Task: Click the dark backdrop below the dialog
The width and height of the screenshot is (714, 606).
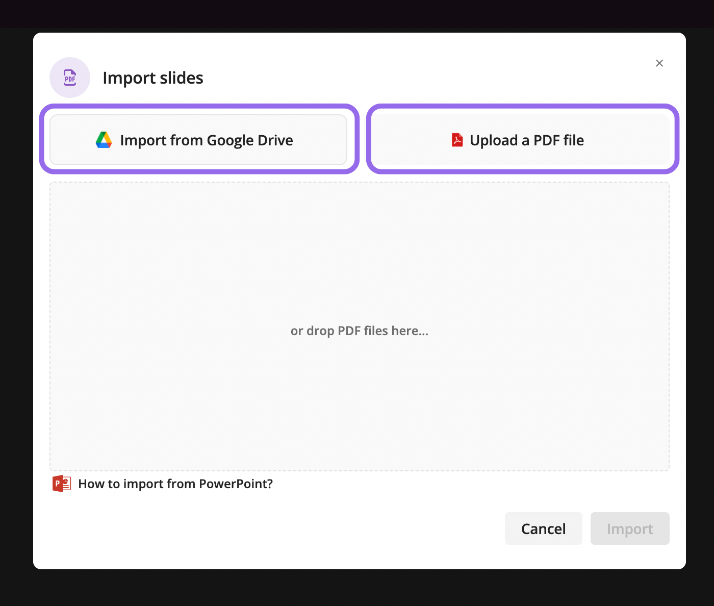Action: tap(357, 588)
